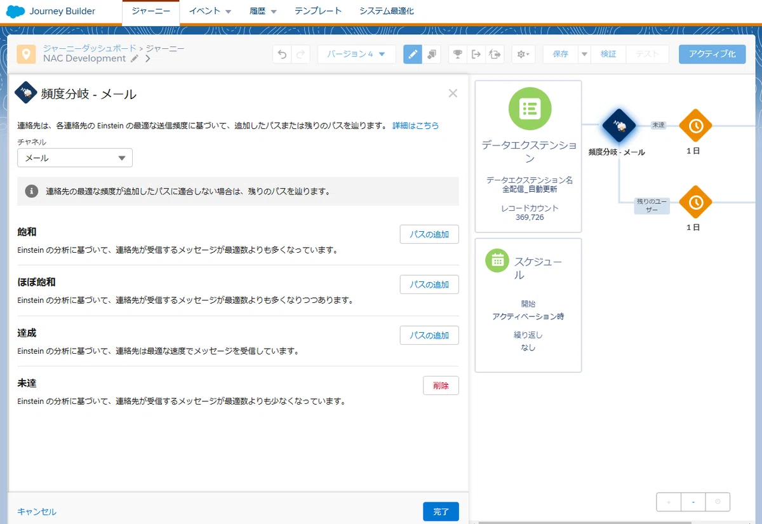Expand the save options arrow

coord(584,54)
